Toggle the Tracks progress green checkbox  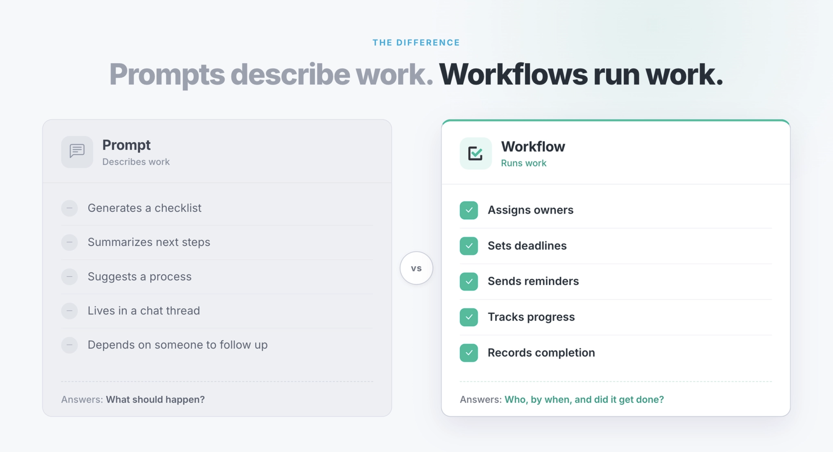(469, 317)
